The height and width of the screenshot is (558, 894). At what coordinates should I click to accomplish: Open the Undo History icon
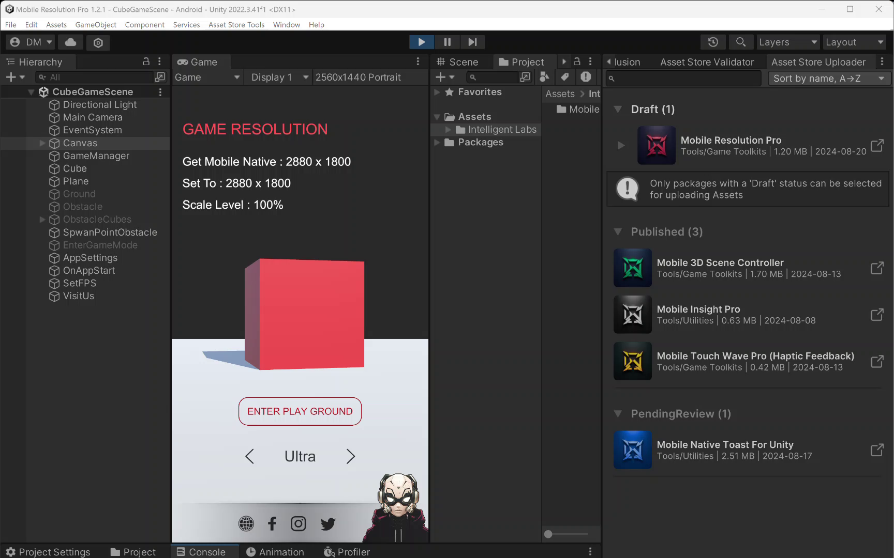pos(713,42)
